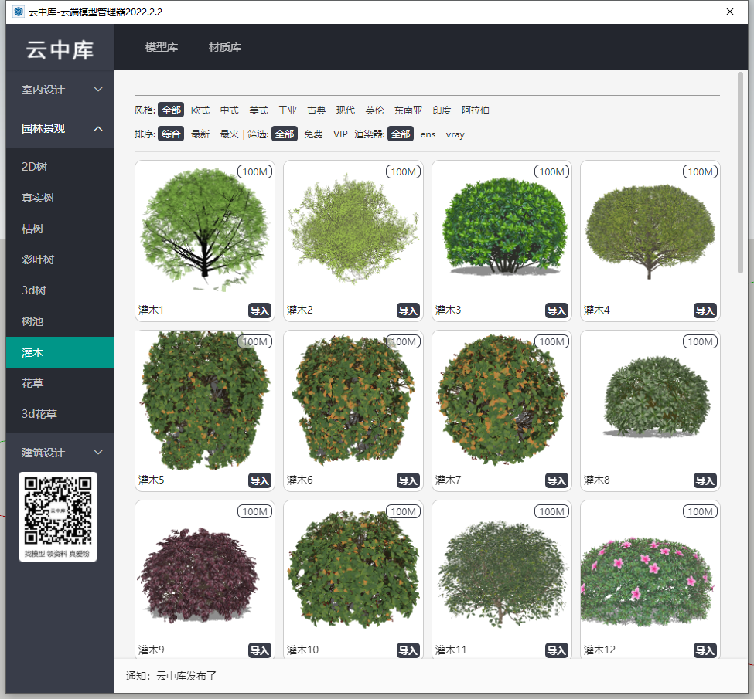
Task: Open the 材质库 tab
Action: [225, 47]
